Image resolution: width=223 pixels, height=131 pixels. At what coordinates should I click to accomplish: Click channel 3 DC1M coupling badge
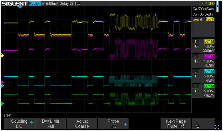pos(209,71)
